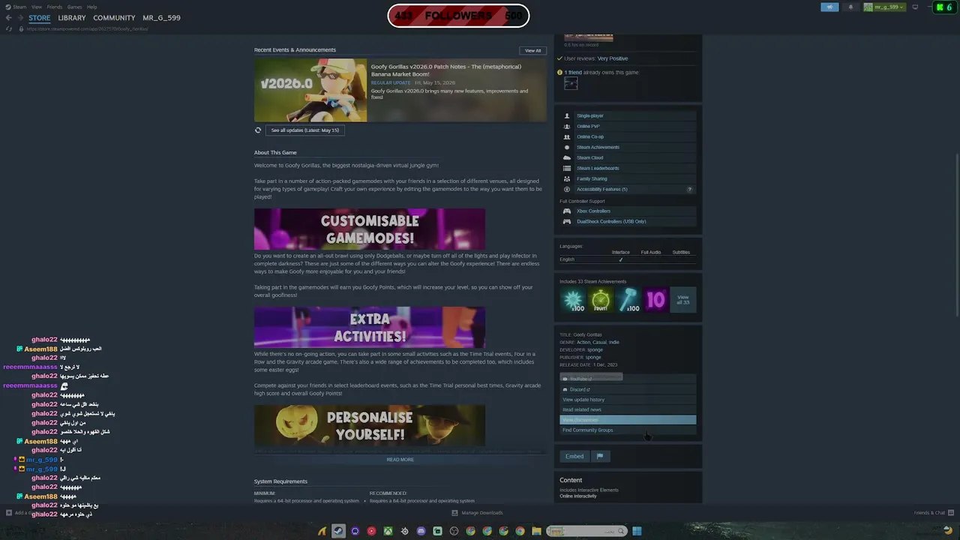This screenshot has height=540, width=960.
Task: Open the x100 hammer achievement icon
Action: 628,300
